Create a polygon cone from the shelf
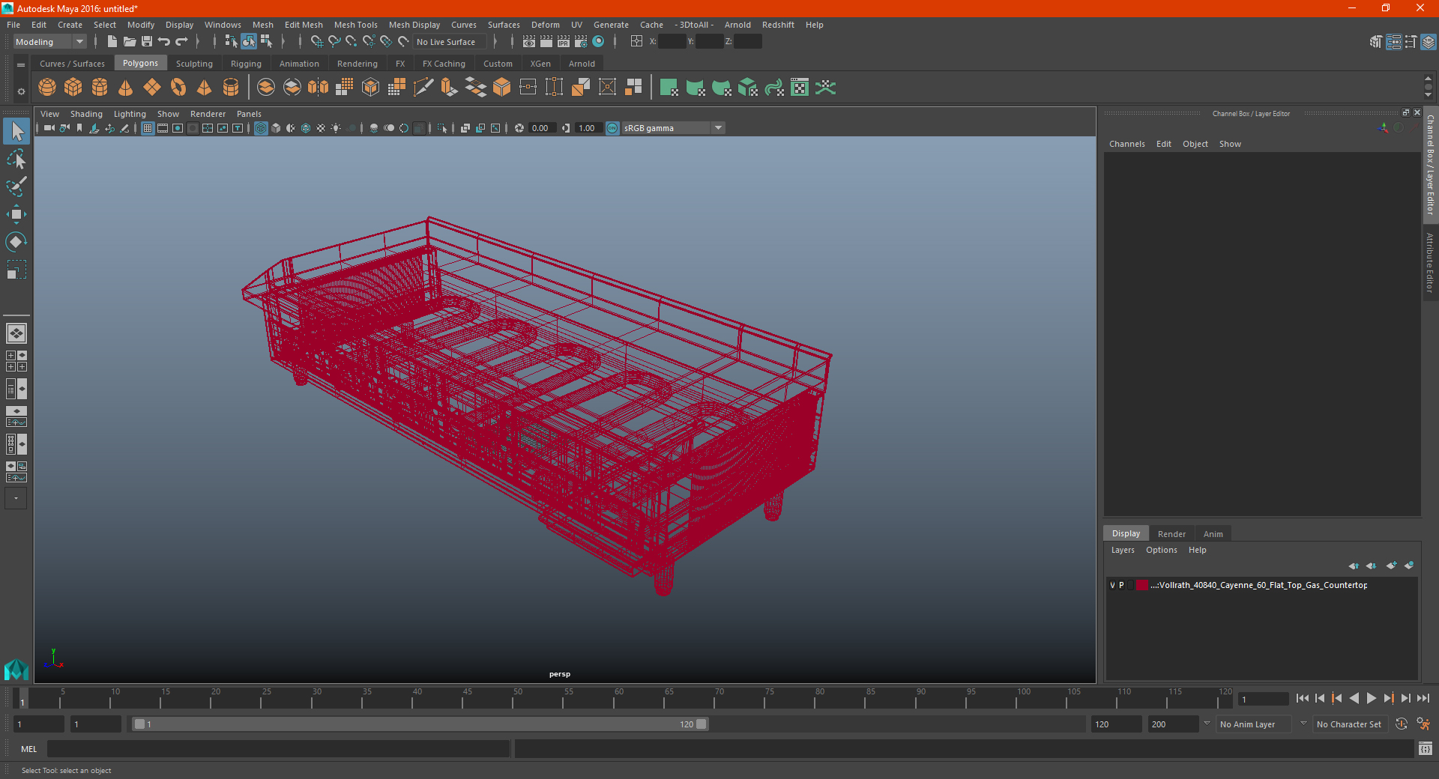1439x779 pixels. pos(126,88)
